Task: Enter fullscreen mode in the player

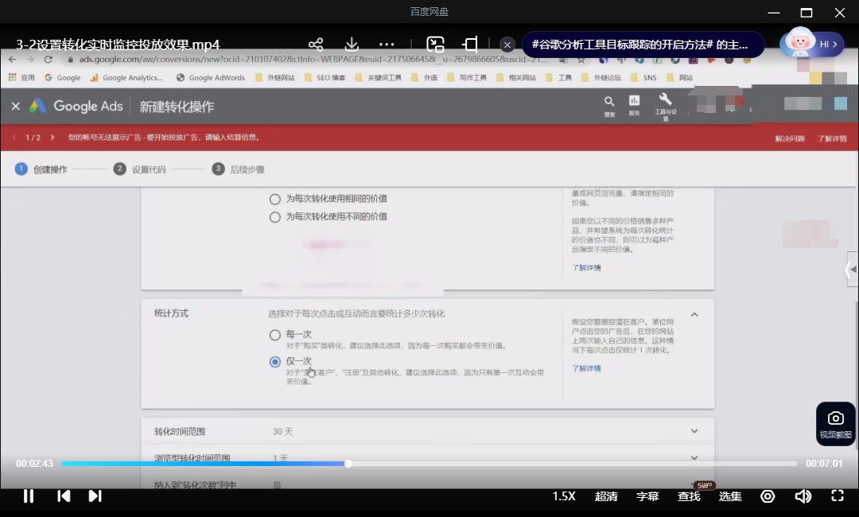Action: point(838,496)
